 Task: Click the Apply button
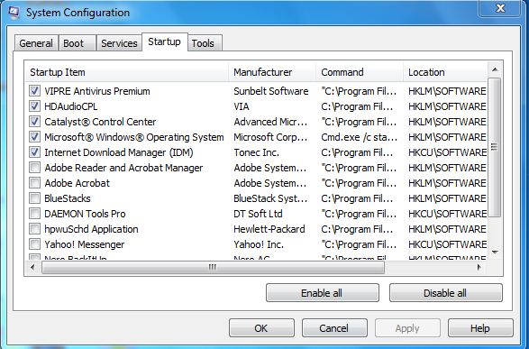407,328
